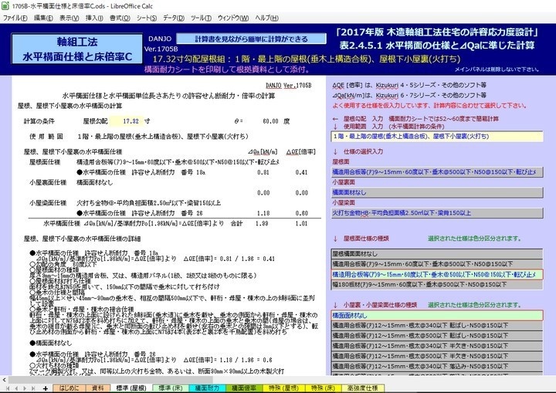
Task: Click the θ = 60.00 度 value cell
Action: (x=270, y=121)
